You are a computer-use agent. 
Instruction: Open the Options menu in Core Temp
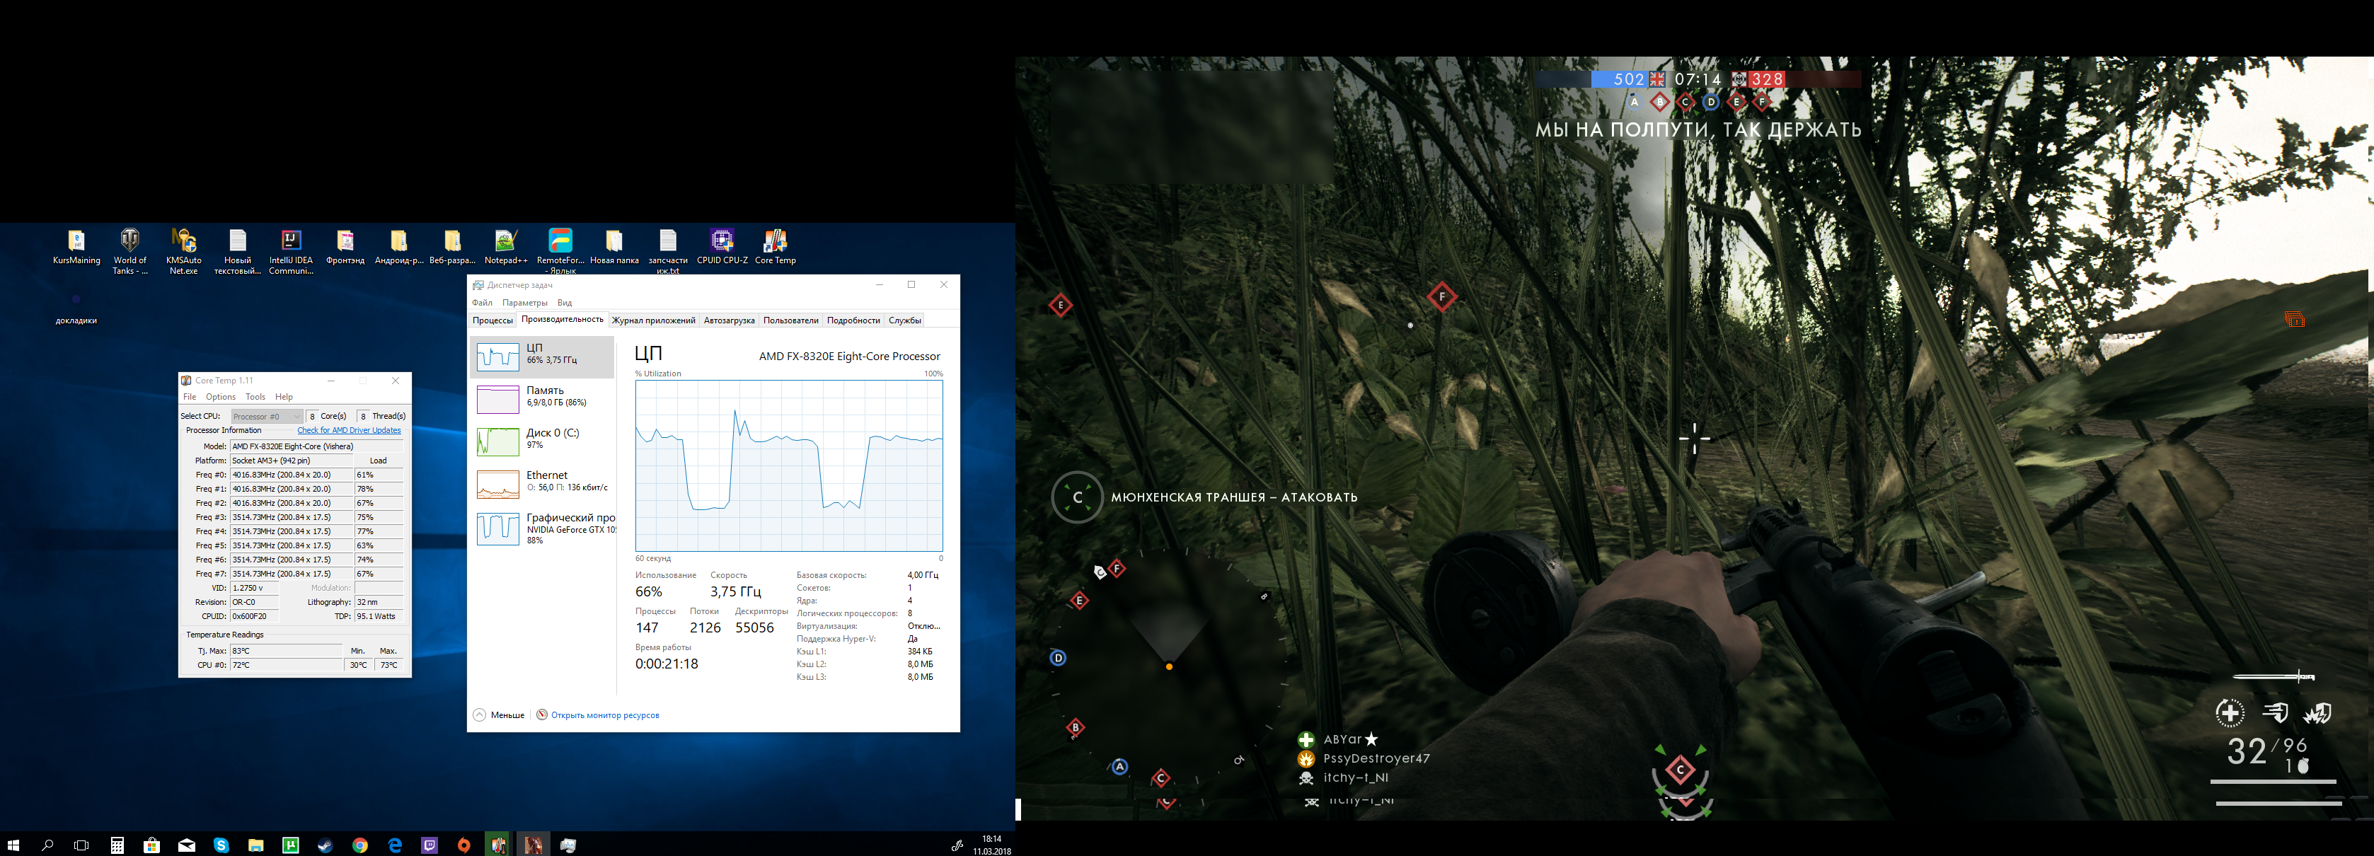pos(220,397)
